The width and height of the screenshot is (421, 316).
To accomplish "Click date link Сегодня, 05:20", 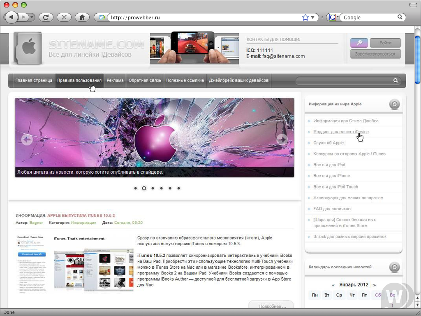I will click(128, 223).
